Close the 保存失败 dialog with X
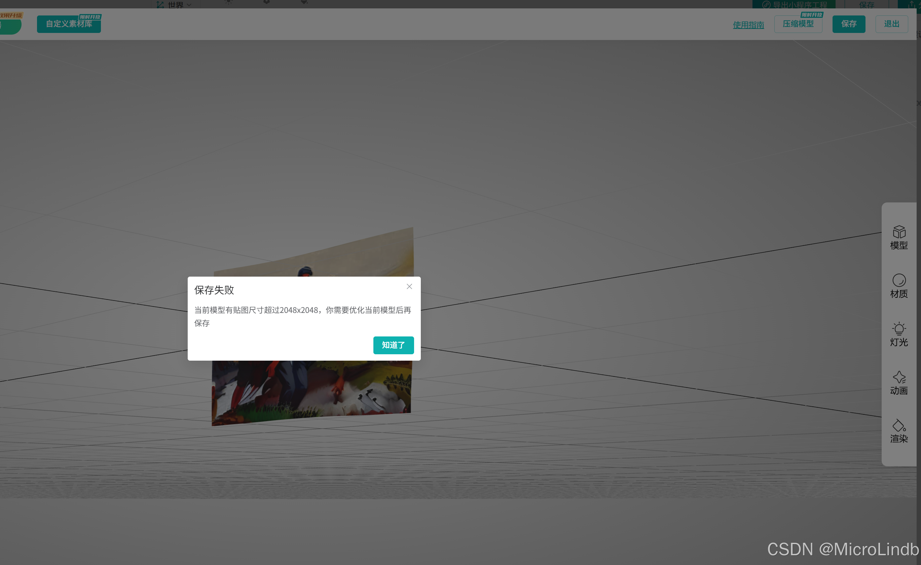Screen dimensions: 921x565 pos(409,286)
